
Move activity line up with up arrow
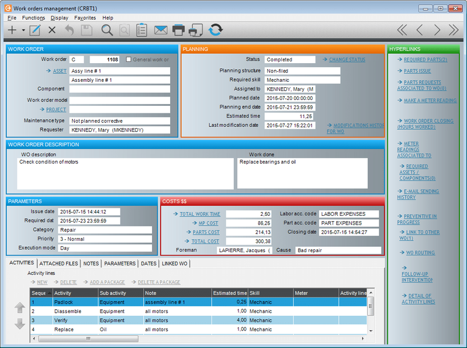click(x=20, y=308)
